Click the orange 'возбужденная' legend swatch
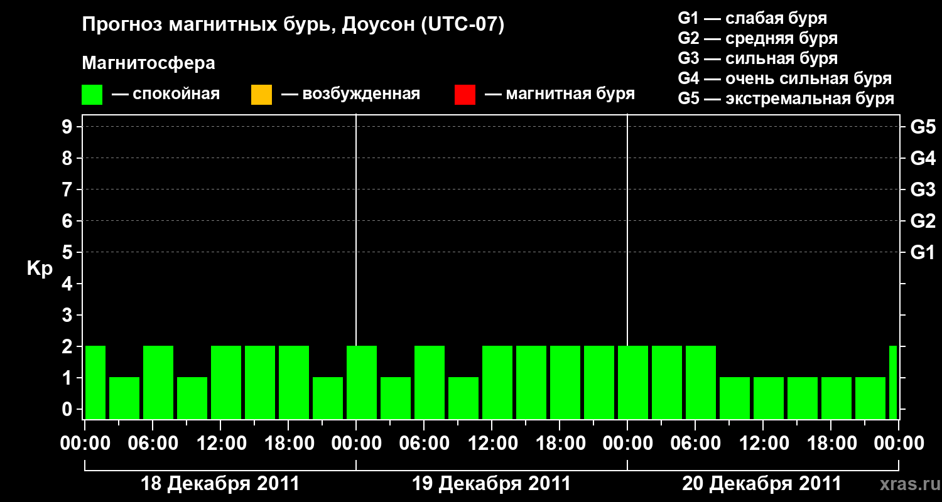Image resolution: width=942 pixels, height=502 pixels. tap(261, 95)
